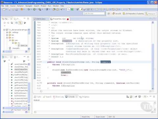
Task: Click the Run External Tools icon
Action: [x=40, y=9]
